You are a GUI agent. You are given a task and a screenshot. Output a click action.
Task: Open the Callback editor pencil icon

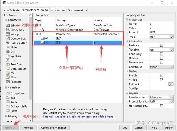coord(171,84)
